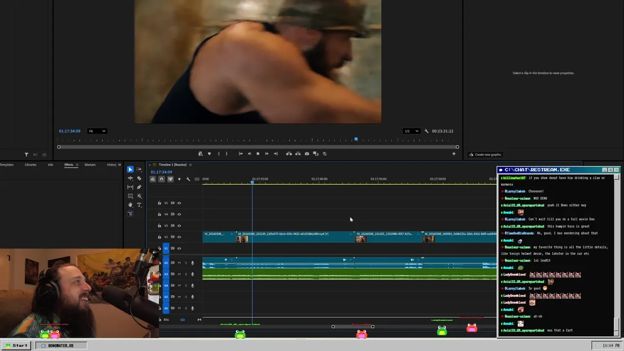Toggle timeline snapping magnet

(x=161, y=179)
